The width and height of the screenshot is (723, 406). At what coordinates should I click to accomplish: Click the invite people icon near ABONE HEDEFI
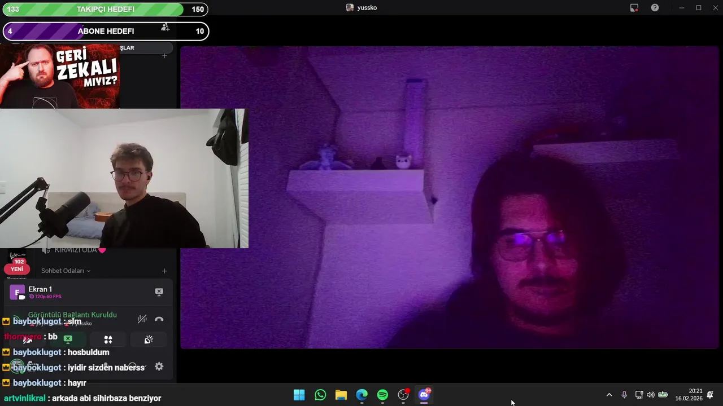coord(165,27)
